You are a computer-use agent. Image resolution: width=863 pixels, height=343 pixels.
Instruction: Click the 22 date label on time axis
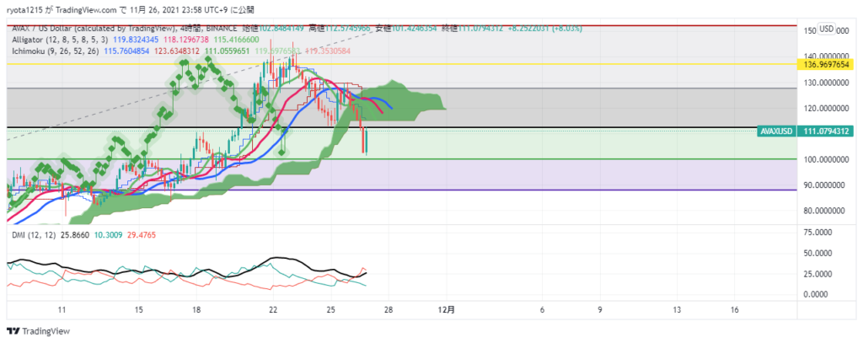click(x=272, y=310)
